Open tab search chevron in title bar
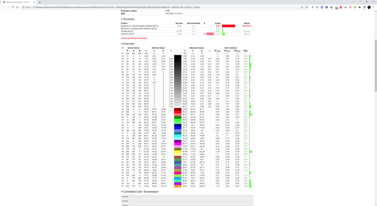The height and width of the screenshot is (206, 377). point(353,2)
